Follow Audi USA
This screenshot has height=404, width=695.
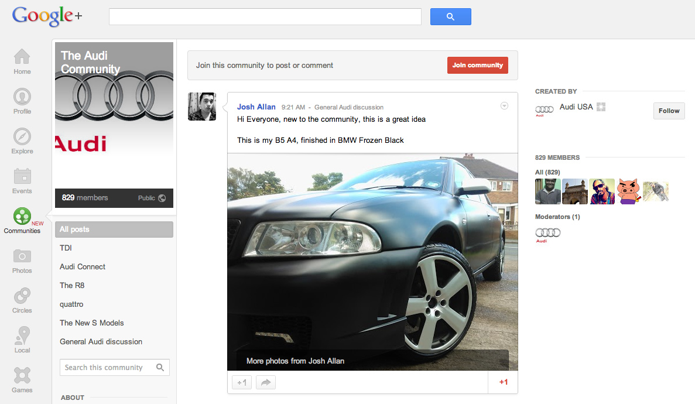click(669, 111)
